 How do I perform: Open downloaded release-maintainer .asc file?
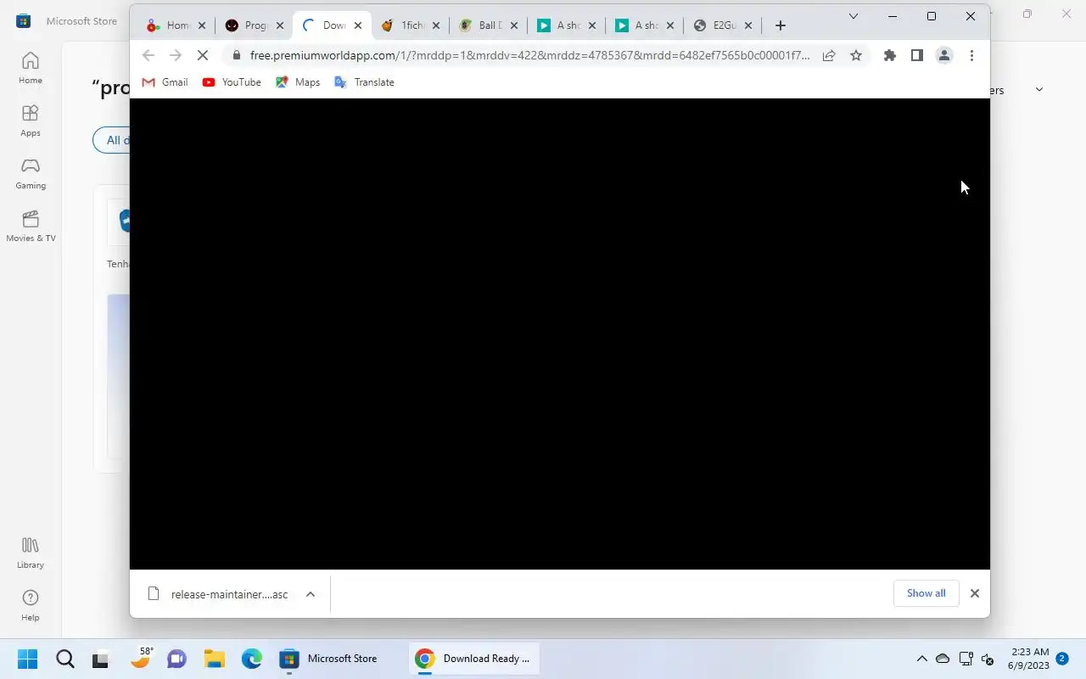(x=219, y=594)
